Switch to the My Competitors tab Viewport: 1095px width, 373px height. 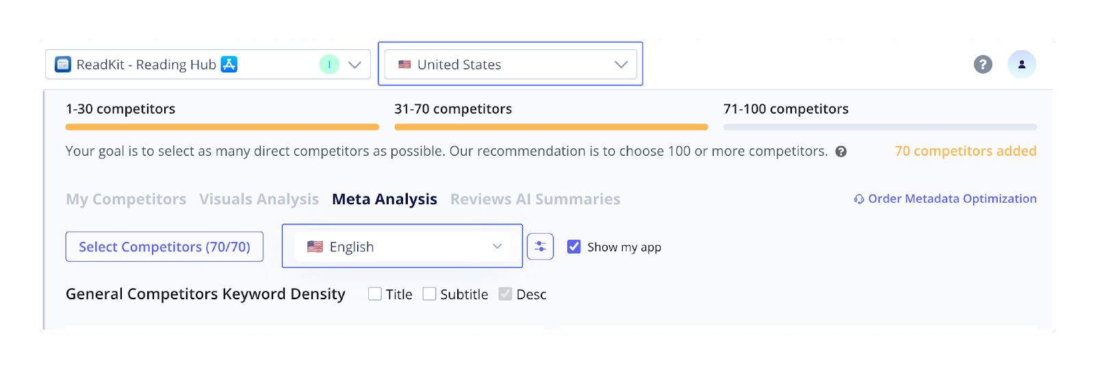tap(126, 199)
